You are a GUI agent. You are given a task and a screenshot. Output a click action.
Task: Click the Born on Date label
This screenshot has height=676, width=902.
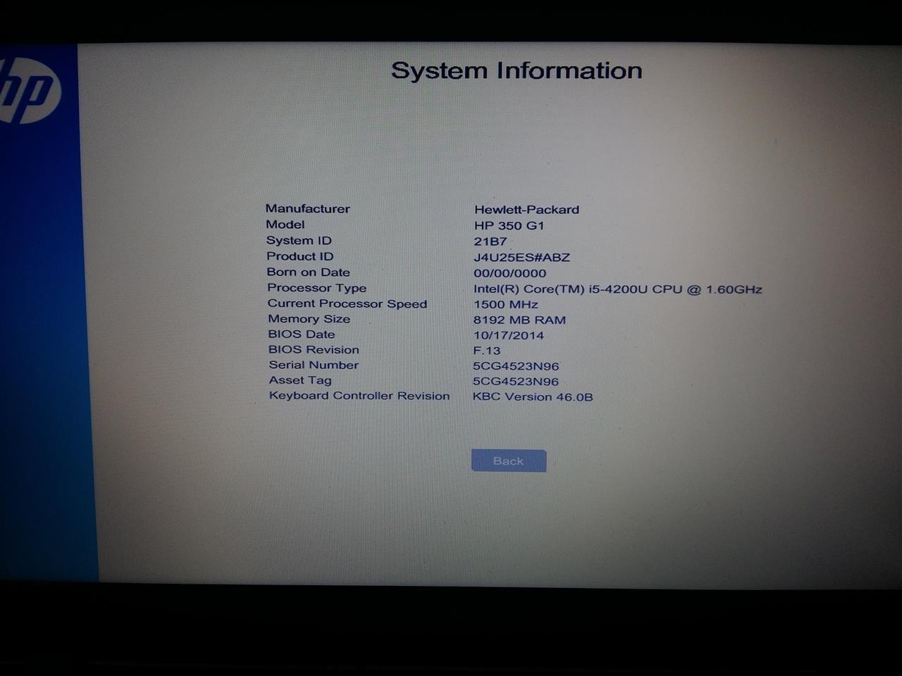tap(308, 272)
